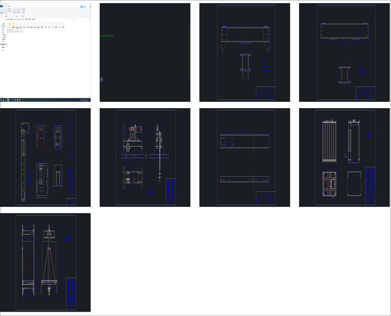Select the two horizontal bars drawing thumbnail
Image resolution: width=391 pixels, height=316 pixels.
click(244, 157)
